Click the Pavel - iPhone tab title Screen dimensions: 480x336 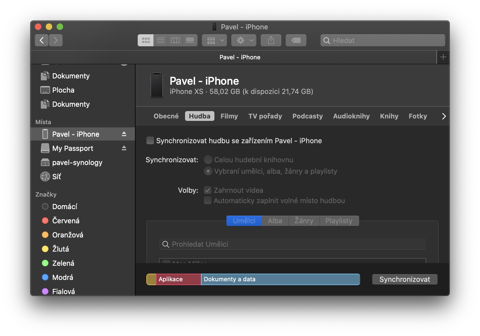click(x=240, y=57)
